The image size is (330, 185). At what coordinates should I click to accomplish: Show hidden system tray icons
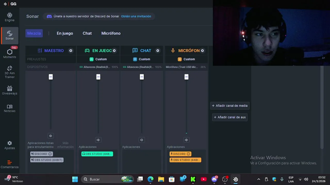pyautogui.click(x=259, y=179)
